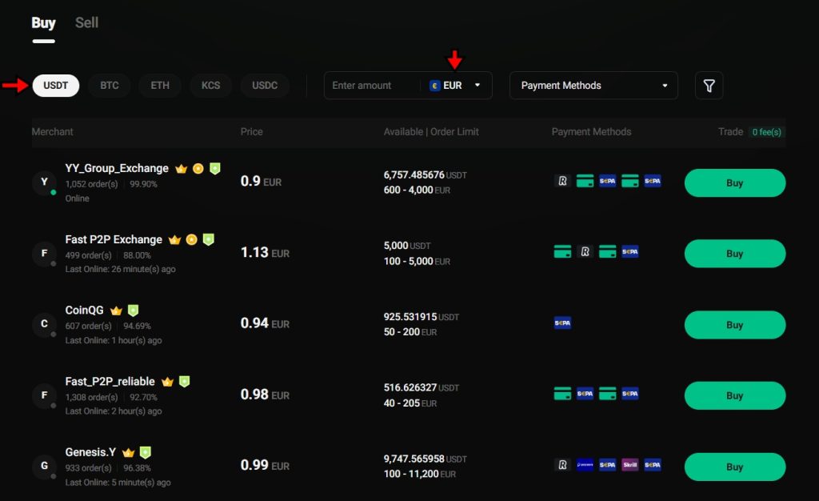This screenshot has width=819, height=501.
Task: Click the Skrill icon in Genesis.Y row
Action: coord(630,465)
